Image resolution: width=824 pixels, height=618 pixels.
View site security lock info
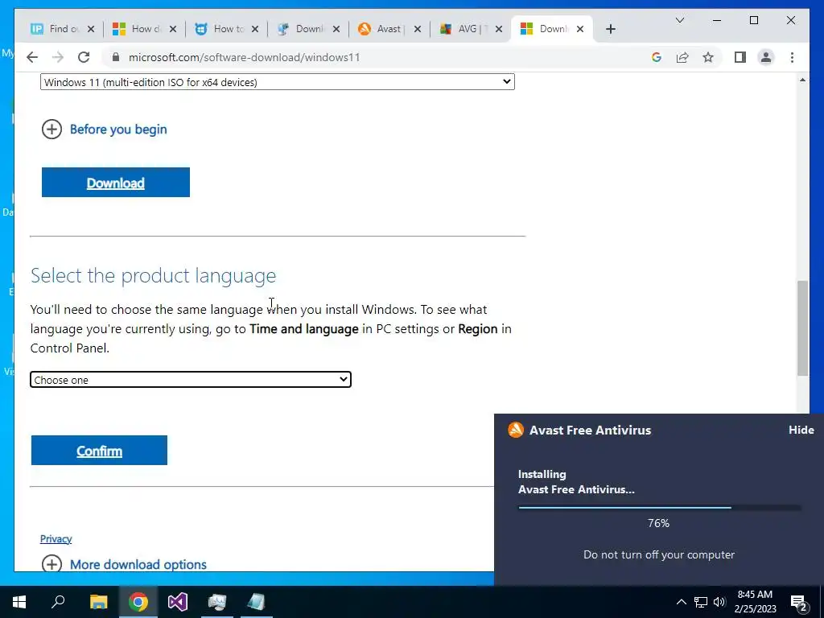click(116, 57)
